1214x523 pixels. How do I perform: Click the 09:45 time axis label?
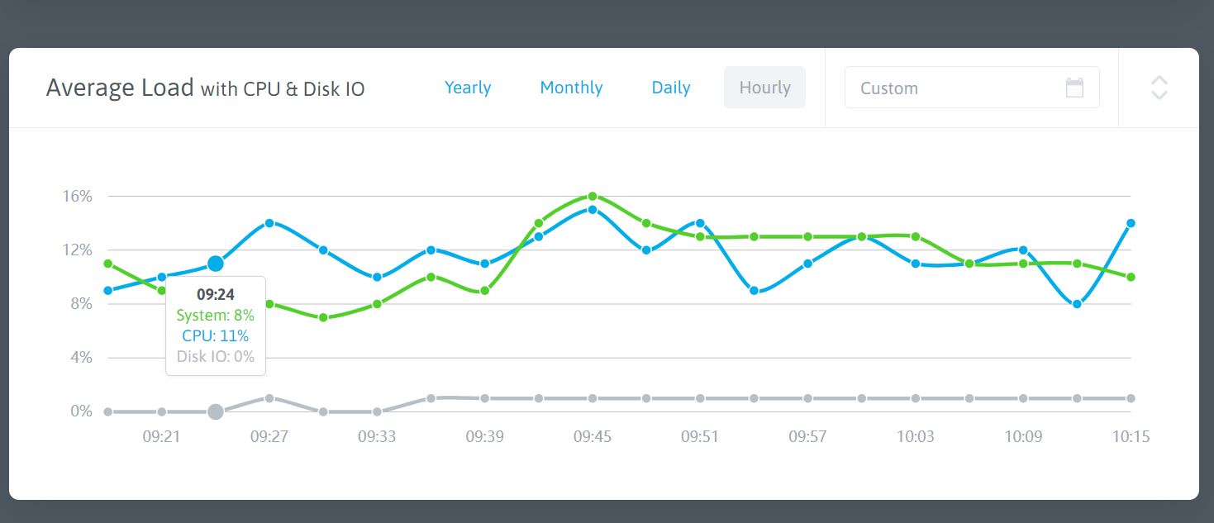coord(593,436)
